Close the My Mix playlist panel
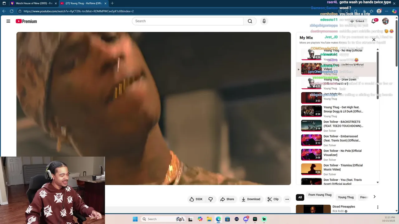Viewport: 399px width, 224px height. pos(374,40)
